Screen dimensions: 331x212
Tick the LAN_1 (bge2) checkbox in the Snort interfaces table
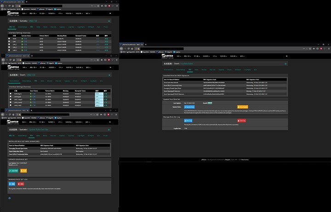coord(11,99)
